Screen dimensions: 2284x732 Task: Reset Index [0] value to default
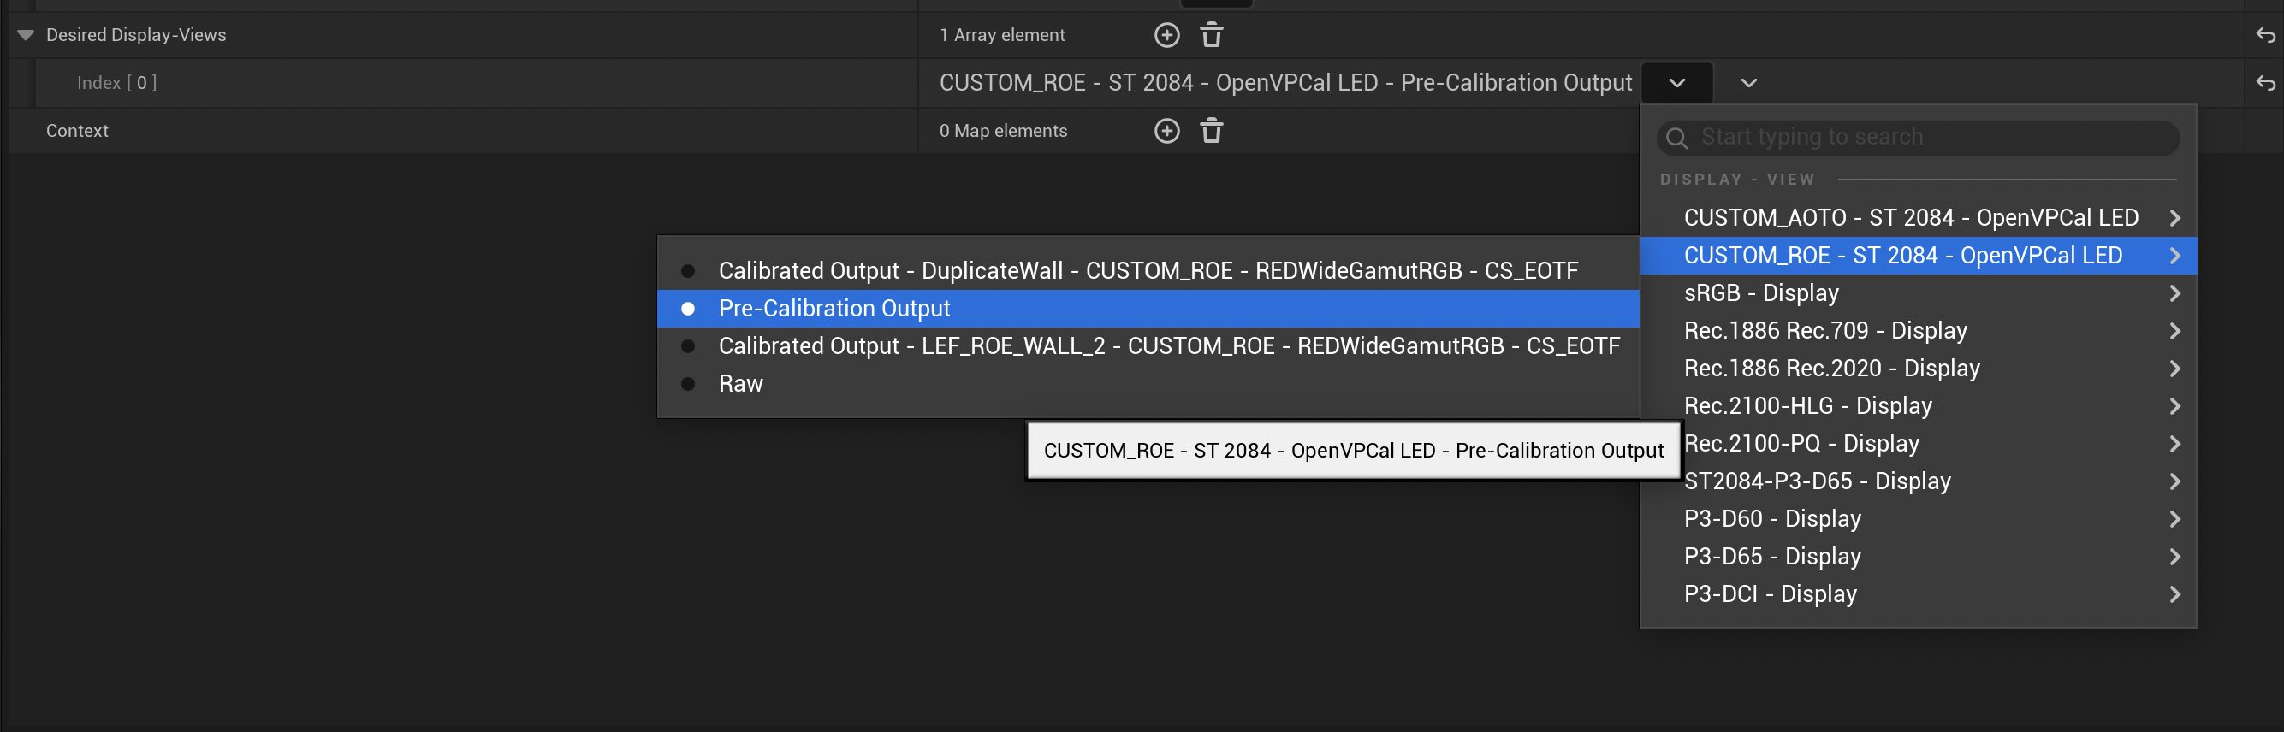coord(2265,83)
